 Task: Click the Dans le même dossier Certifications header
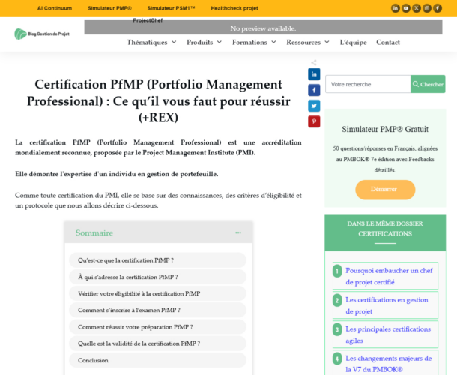(x=385, y=232)
